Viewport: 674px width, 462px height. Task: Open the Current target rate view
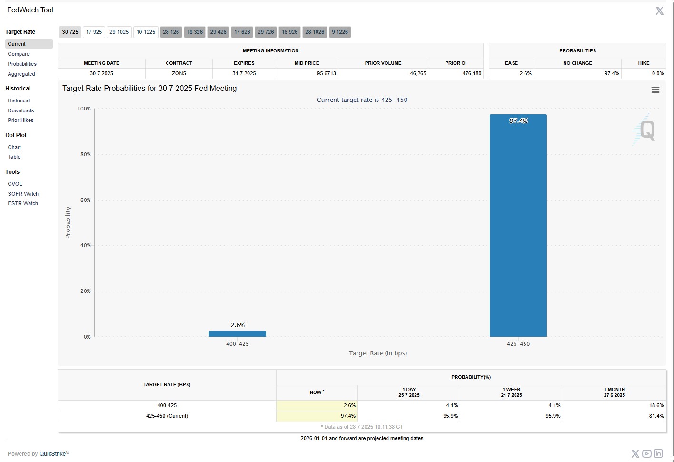pos(29,44)
